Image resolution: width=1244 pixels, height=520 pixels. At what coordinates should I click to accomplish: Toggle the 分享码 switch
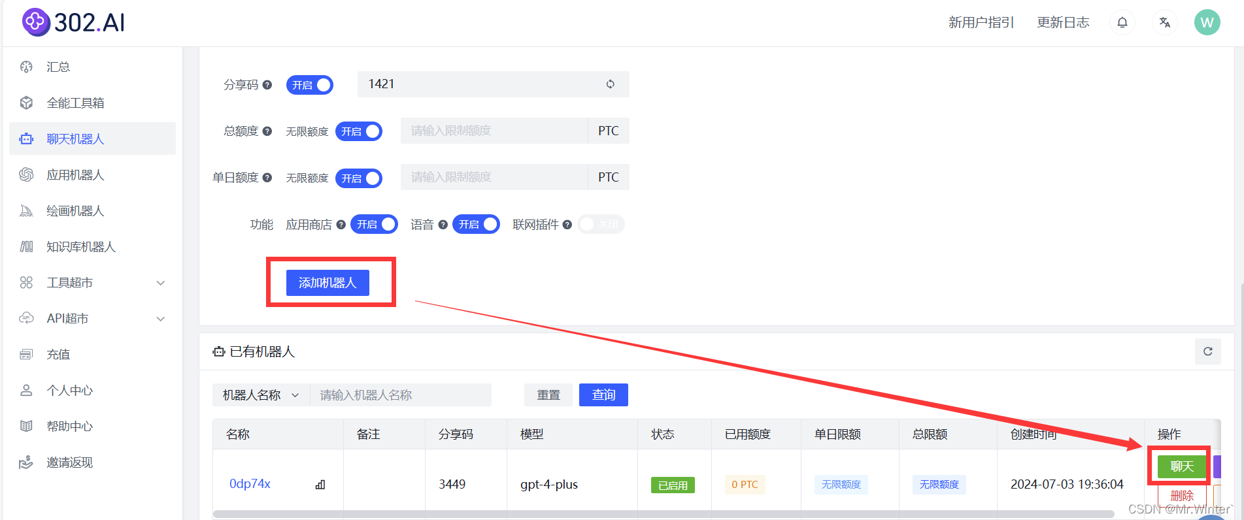tap(310, 85)
